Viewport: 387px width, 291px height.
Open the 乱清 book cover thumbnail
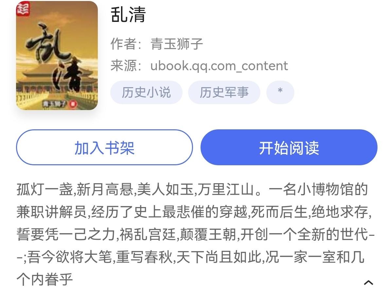(57, 56)
